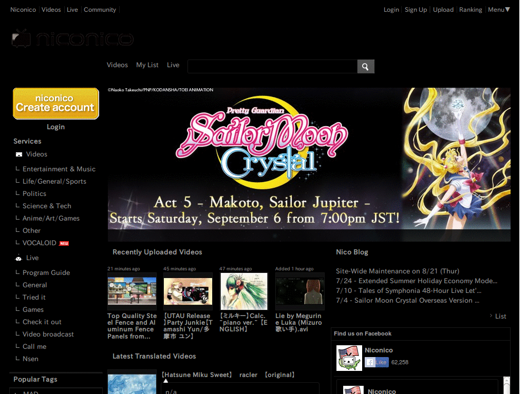Open the Menu dropdown in top bar
526x394 pixels.
point(499,10)
